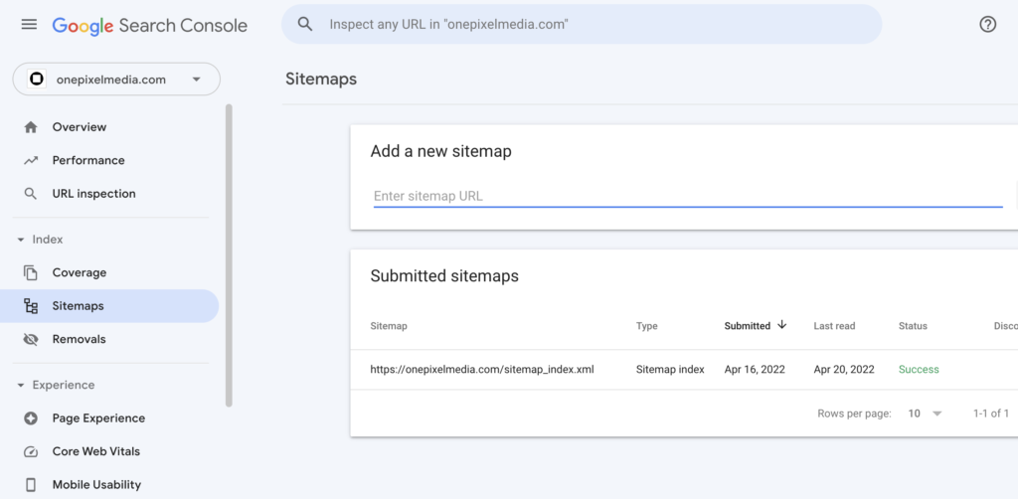Click the Removals crossed-eye icon
Image resolution: width=1018 pixels, height=499 pixels.
[x=31, y=339]
